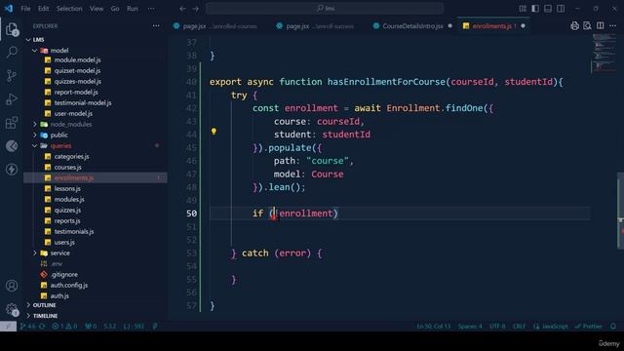The height and width of the screenshot is (351, 624).
Task: Open the activity bar circular extension icon
Action: (x=12, y=146)
